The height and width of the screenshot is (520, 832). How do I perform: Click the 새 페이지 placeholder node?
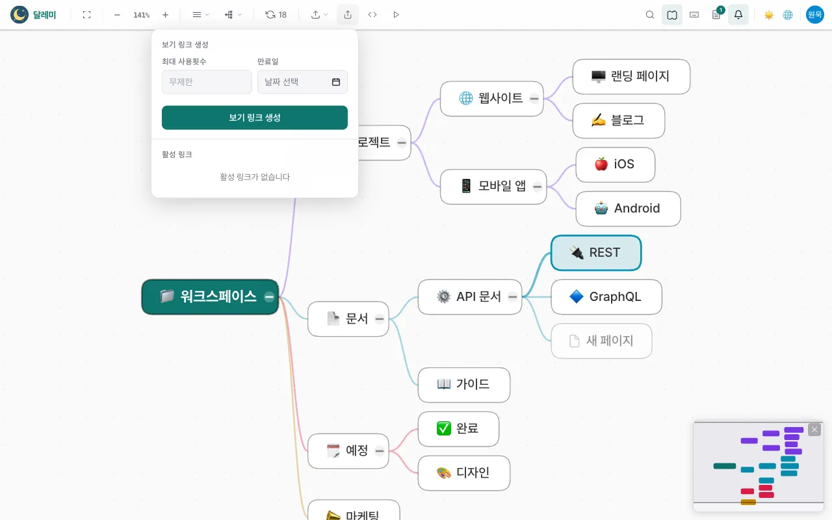coord(601,341)
